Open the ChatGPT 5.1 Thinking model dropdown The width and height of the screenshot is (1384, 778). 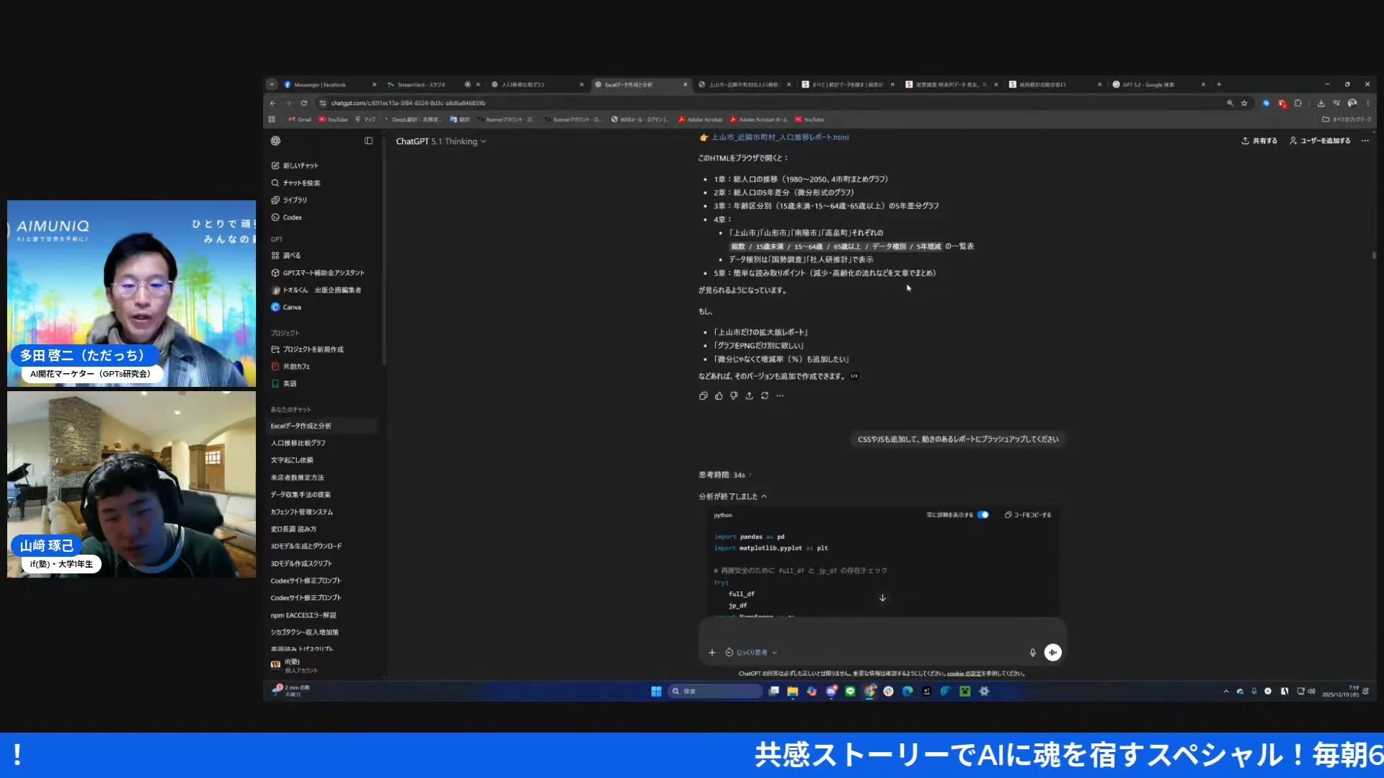click(441, 141)
